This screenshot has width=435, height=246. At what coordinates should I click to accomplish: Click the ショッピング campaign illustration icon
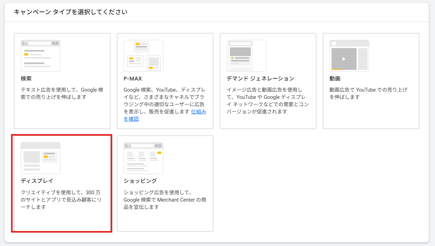click(x=143, y=158)
